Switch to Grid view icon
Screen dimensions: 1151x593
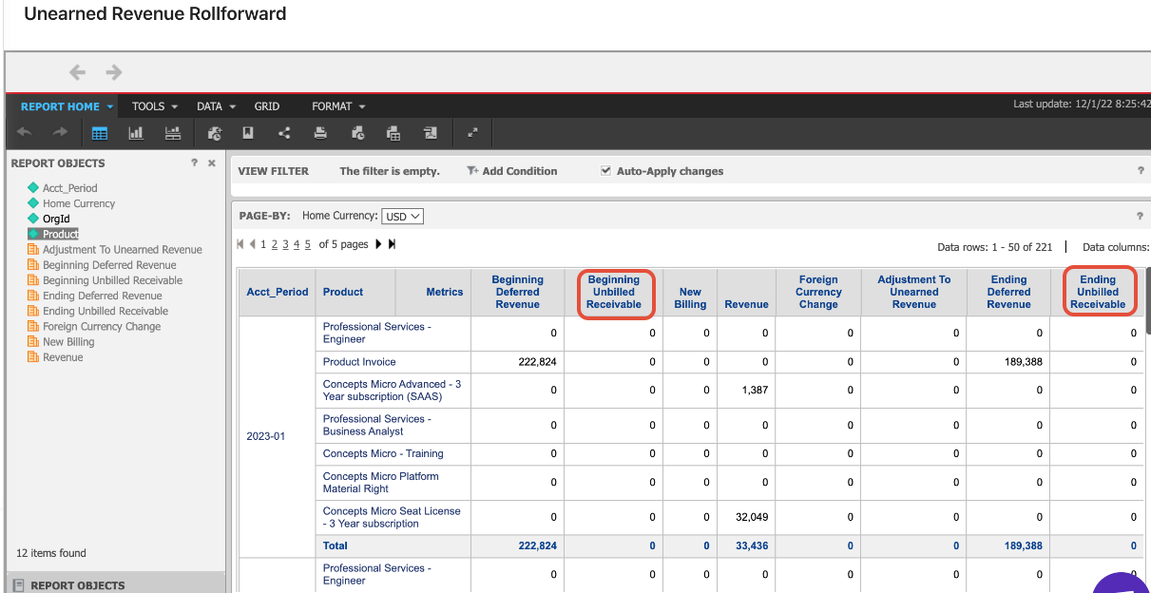tap(100, 133)
